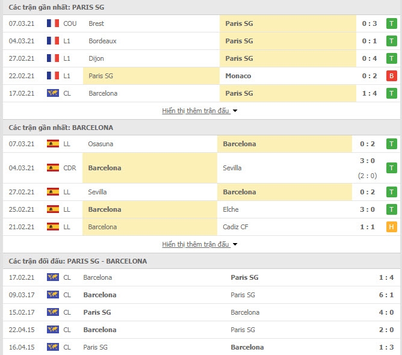
Task: Open the Paris SG 4:0 Barcelona match row
Action: [201, 312]
